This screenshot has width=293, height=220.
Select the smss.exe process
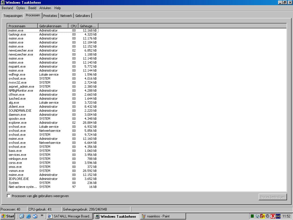[53, 167]
